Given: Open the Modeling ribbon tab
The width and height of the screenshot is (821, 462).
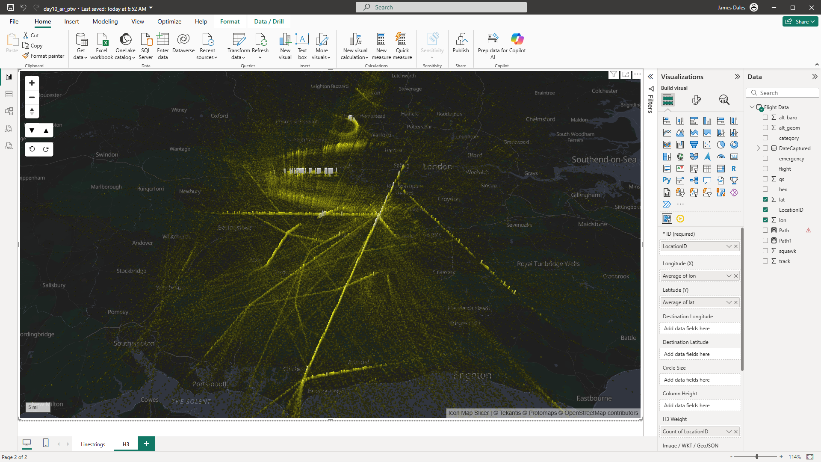Looking at the screenshot, I should coord(105,21).
